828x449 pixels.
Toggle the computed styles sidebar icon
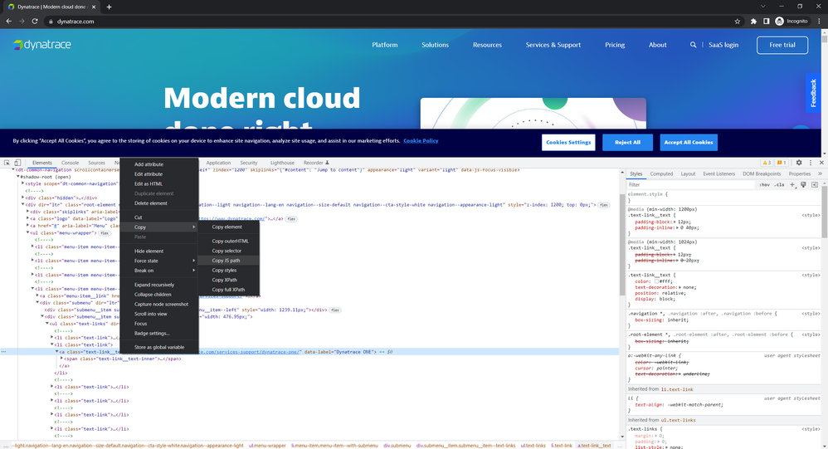point(815,185)
